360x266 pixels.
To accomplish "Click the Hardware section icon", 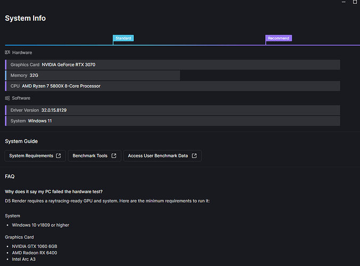I will 7,53.
